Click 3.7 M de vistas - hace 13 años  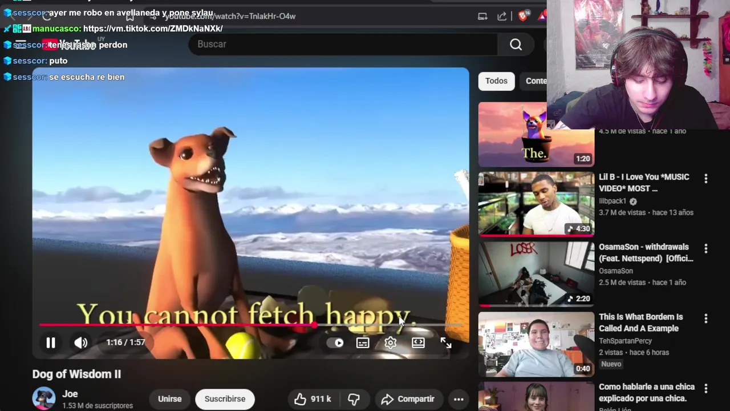(x=646, y=212)
